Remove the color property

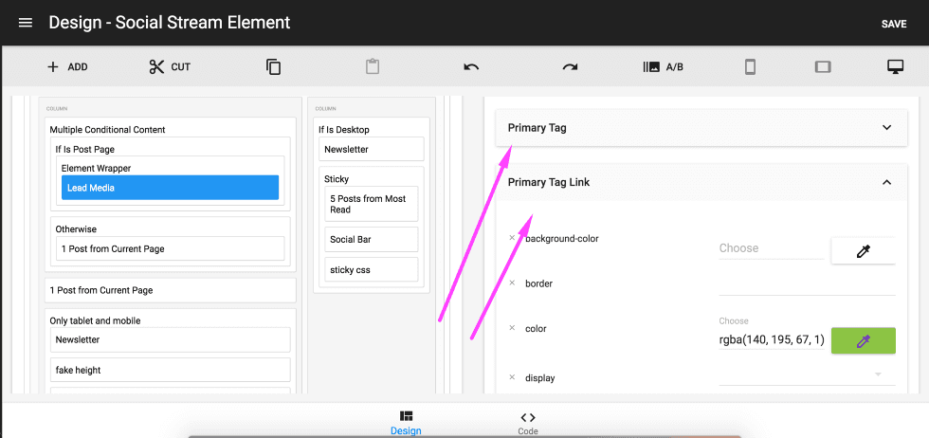(512, 328)
